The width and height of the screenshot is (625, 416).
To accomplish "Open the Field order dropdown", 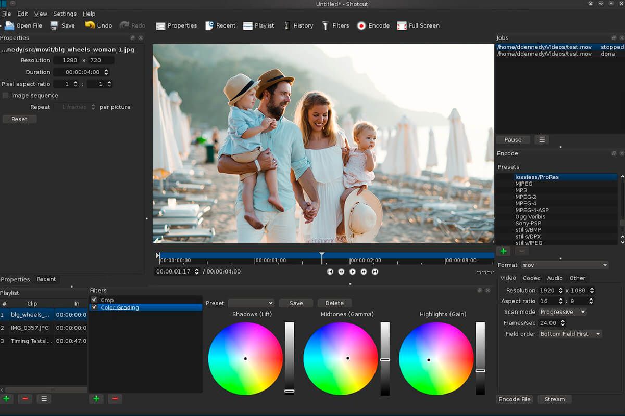I will coord(570,333).
